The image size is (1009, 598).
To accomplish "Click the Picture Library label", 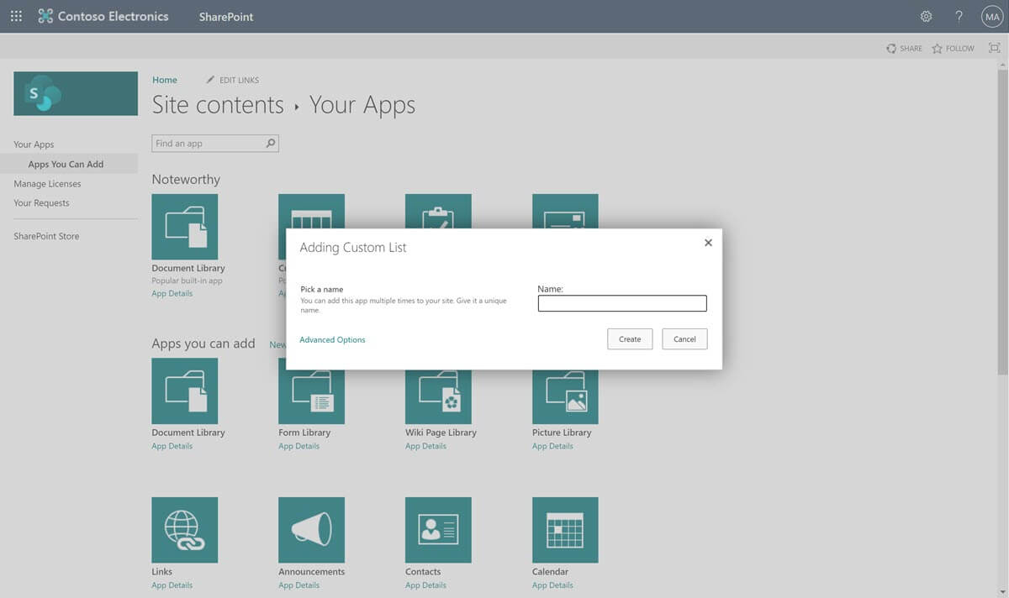I will pos(562,433).
